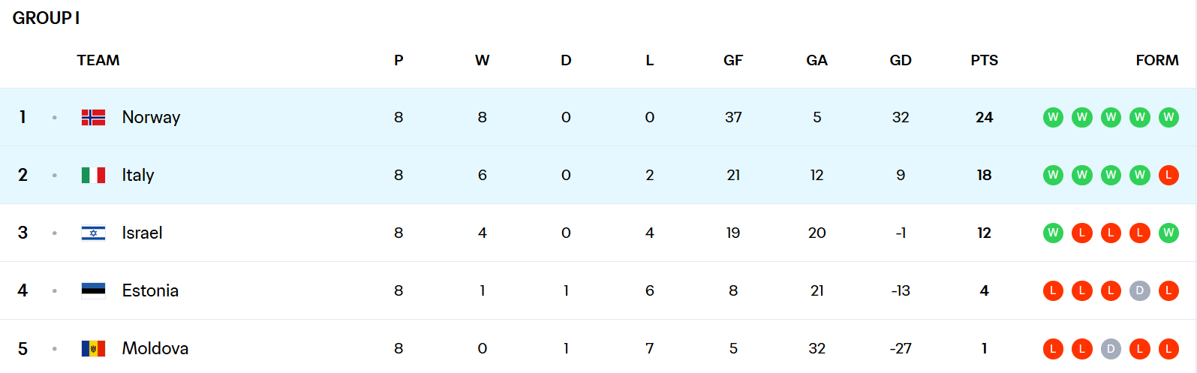Open the Norway team link
Image resolution: width=1197 pixels, height=373 pixels.
[x=151, y=117]
